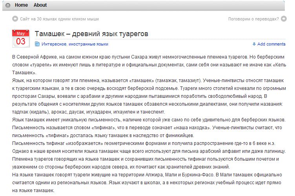Click the gray circle icon beside Home
This screenshot has height=196, width=295.
8,5
